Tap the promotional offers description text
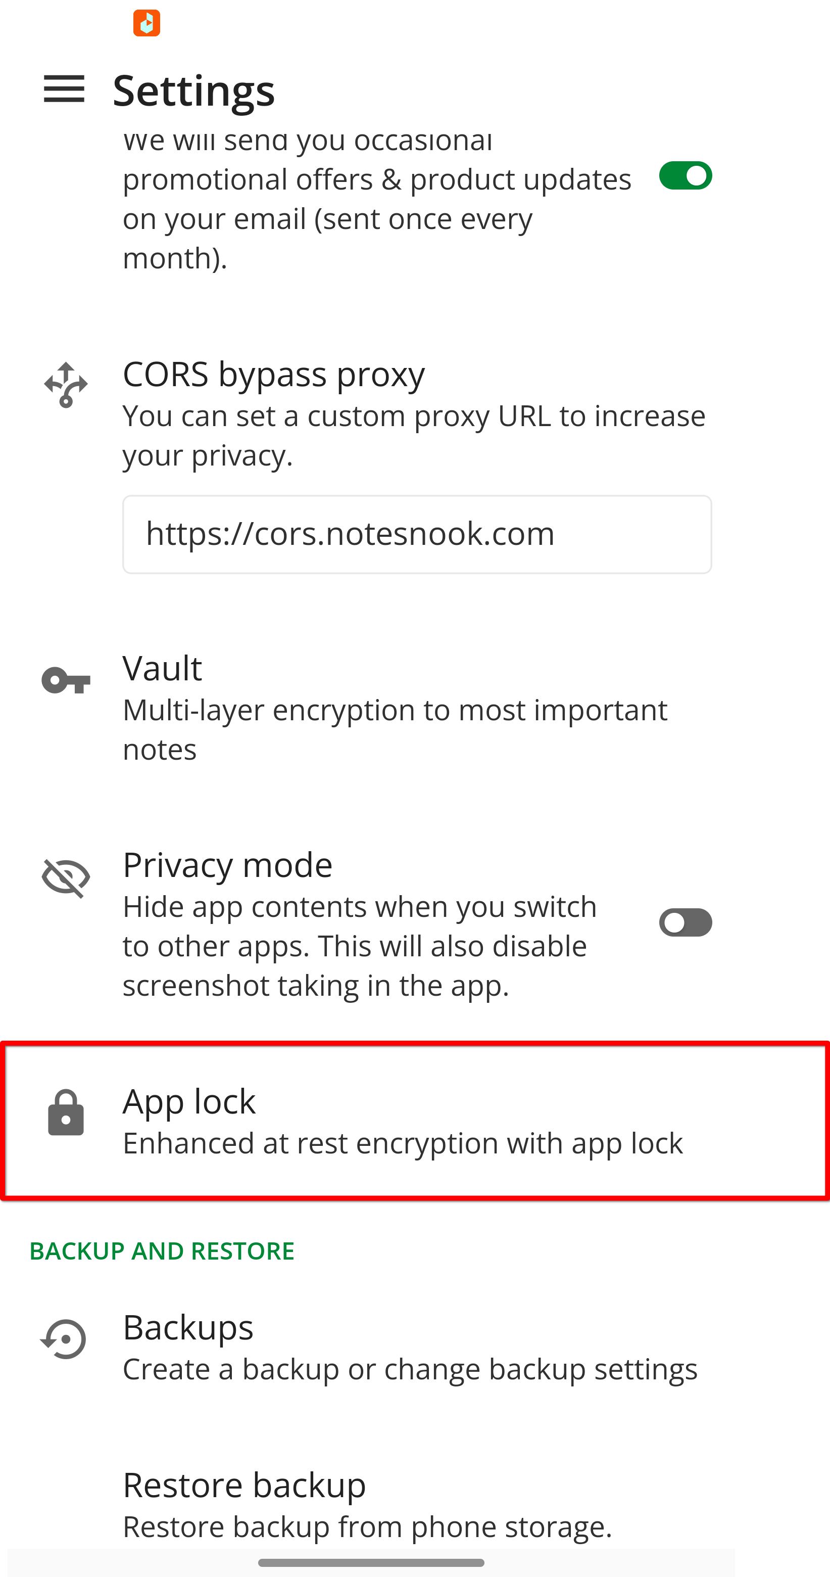Viewport: 830px width, 1577px height. (376, 200)
